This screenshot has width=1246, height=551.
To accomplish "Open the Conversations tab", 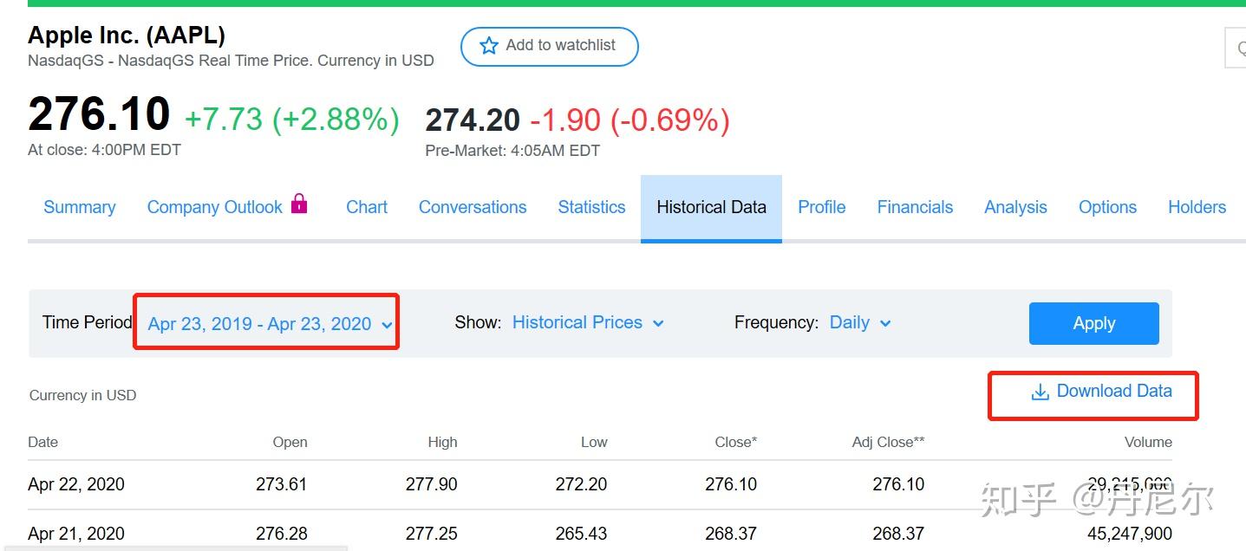I will tap(473, 207).
